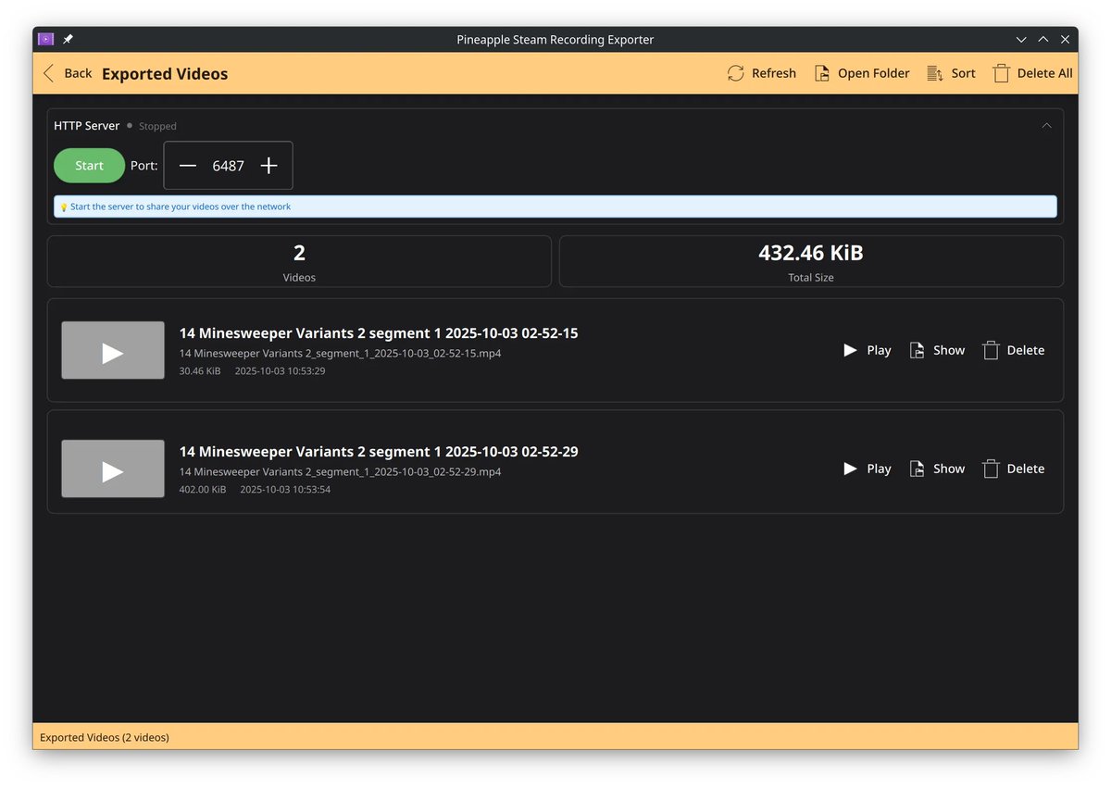Play icon for the 02-52-15 video
This screenshot has height=788, width=1111.
click(x=850, y=350)
